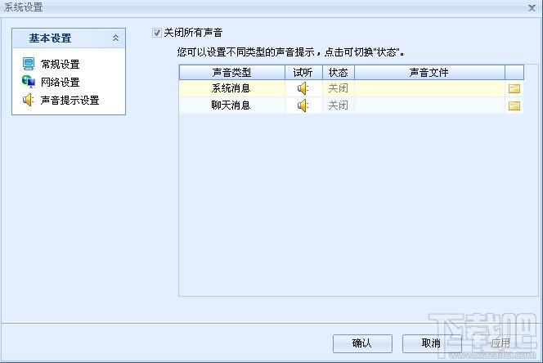Image resolution: width=543 pixels, height=363 pixels.
Task: Open 网络设置 page
Action: [x=61, y=82]
